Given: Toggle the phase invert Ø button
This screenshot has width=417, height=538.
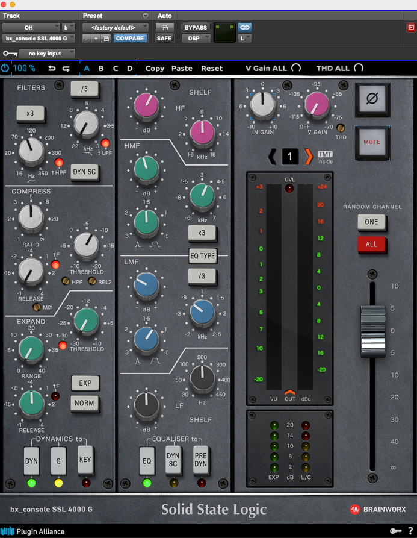Looking at the screenshot, I should click(x=372, y=99).
